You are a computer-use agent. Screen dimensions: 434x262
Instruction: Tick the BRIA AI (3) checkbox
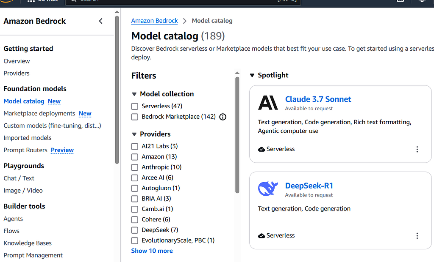point(135,199)
